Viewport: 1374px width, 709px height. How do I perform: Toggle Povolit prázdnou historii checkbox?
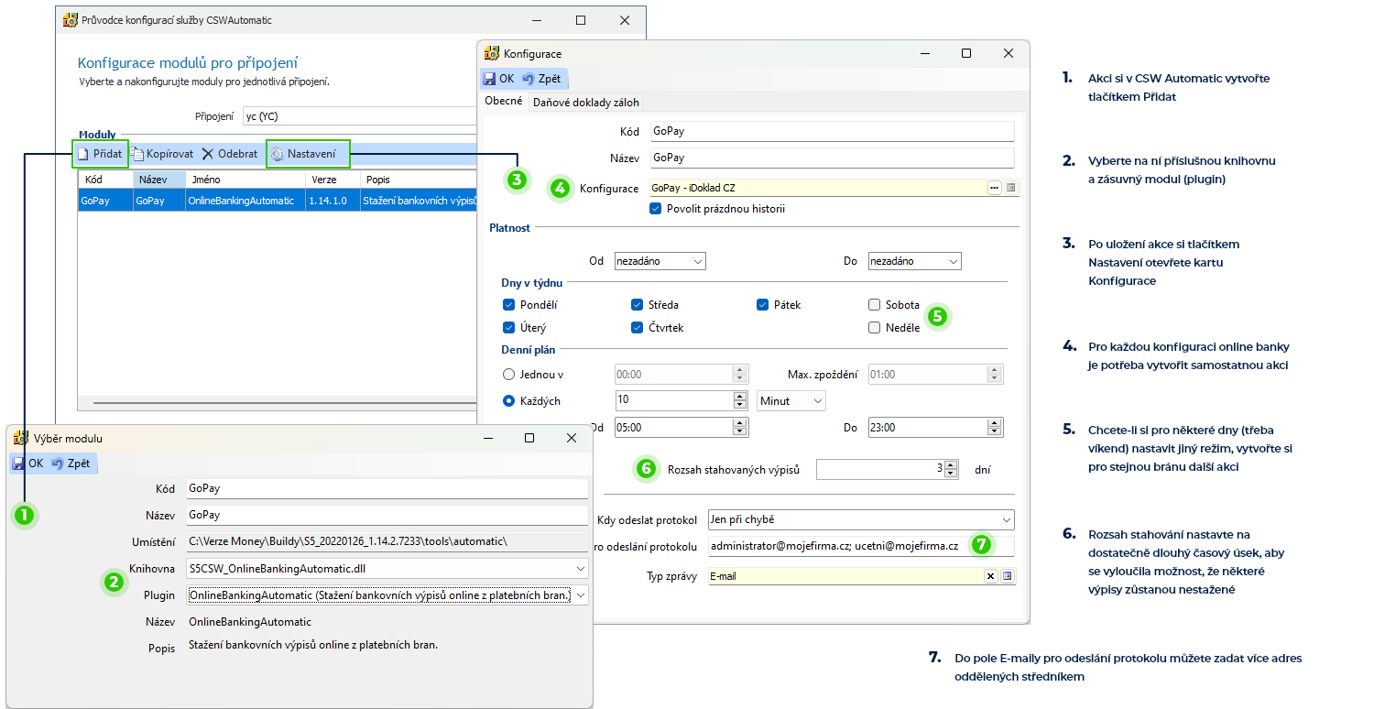[655, 209]
